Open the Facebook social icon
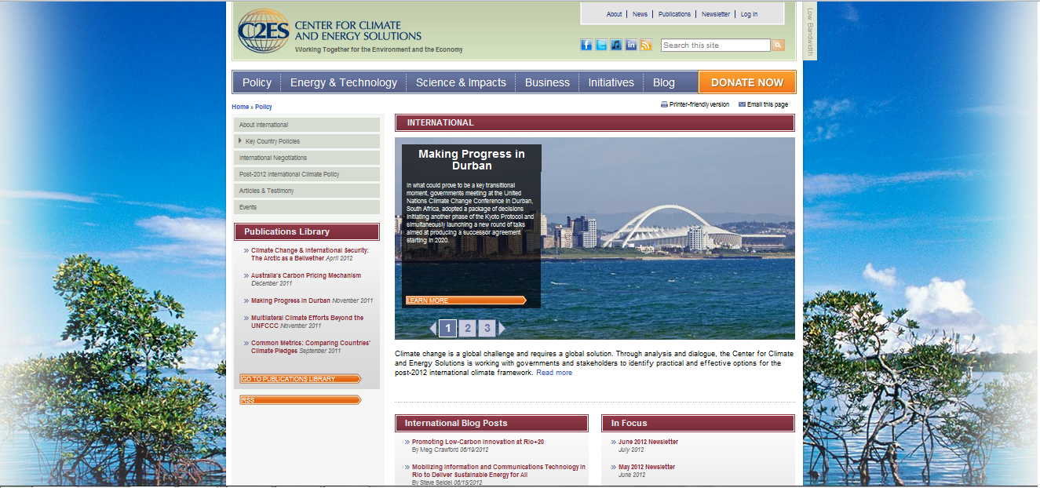The width and height of the screenshot is (1040, 488). (x=586, y=45)
